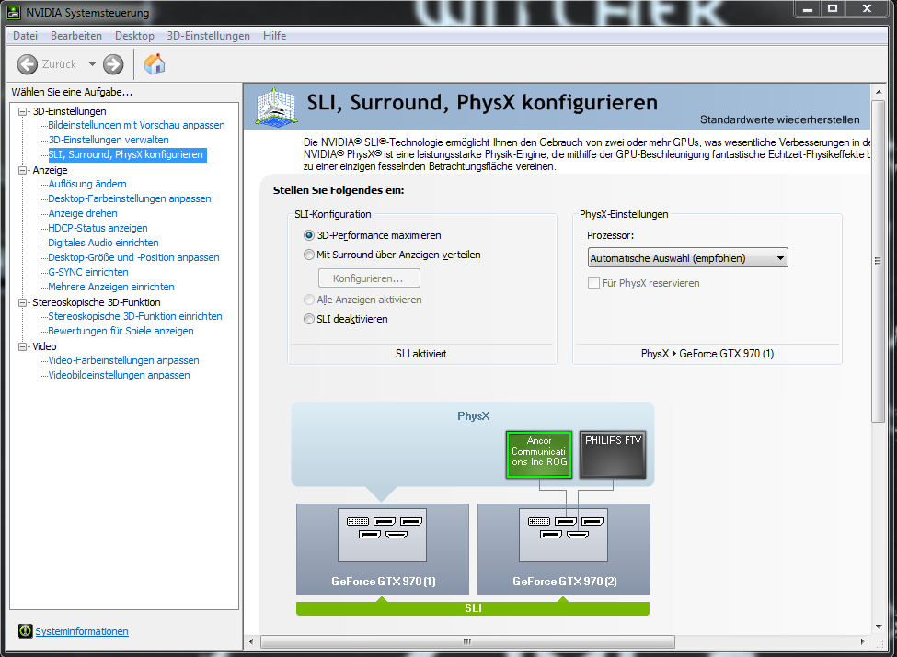897x657 pixels.
Task: Open G-SYNC einrichten
Action: coord(88,272)
